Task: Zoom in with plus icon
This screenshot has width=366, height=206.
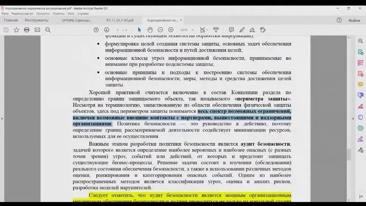Action: coord(171,30)
